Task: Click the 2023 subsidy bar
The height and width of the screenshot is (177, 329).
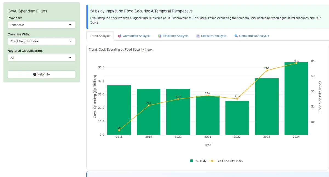Action: click(x=267, y=107)
